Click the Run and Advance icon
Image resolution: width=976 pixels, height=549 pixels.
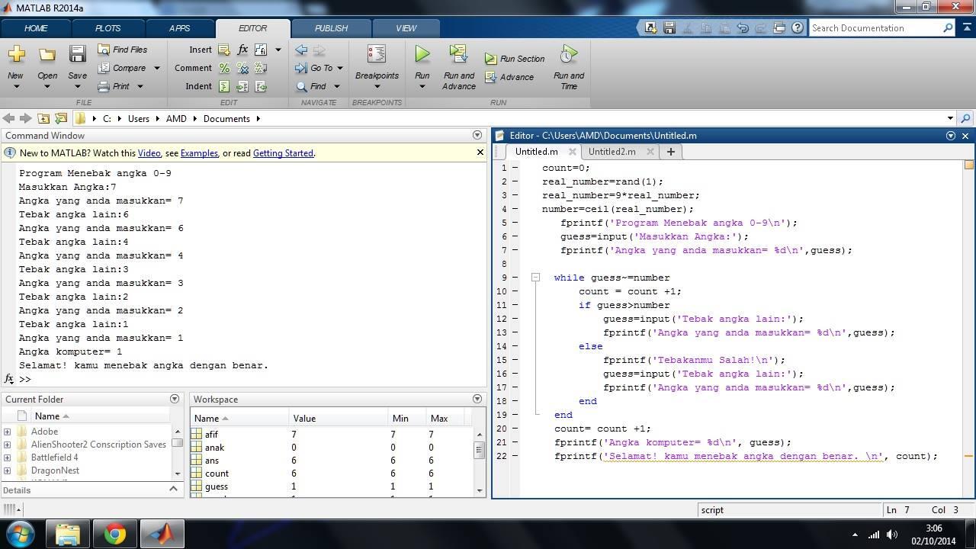tap(458, 53)
